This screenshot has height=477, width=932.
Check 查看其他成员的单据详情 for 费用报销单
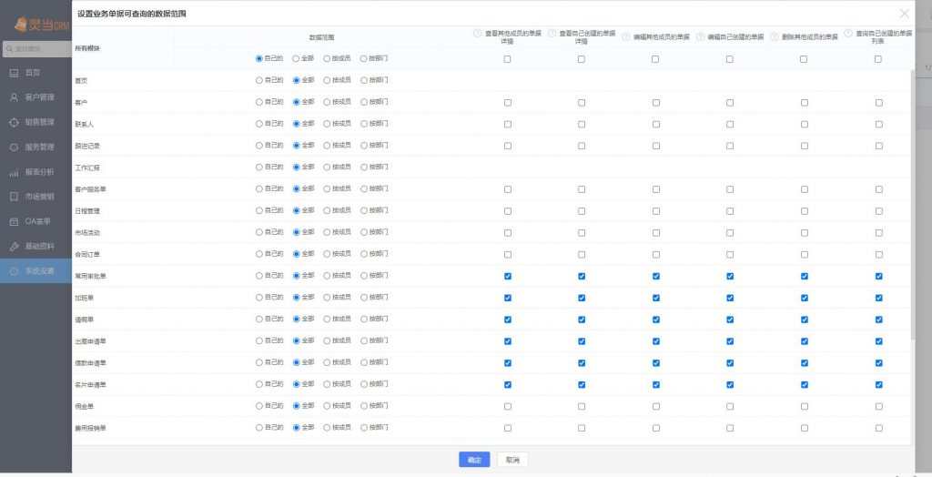[508, 428]
